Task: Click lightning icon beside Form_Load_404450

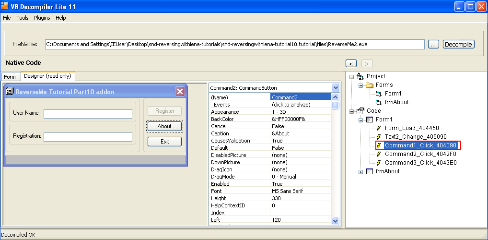Action: [x=379, y=128]
